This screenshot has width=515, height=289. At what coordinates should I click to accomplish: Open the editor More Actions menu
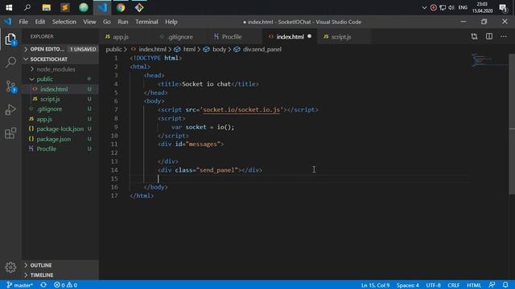tap(504, 36)
